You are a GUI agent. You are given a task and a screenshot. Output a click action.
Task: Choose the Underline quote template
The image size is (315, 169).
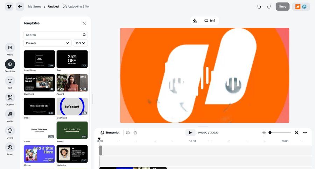click(72, 154)
